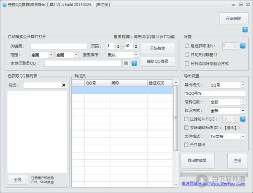The height and width of the screenshot is (193, 253).
Task: Click the 本地已登录QQ input field
Action: click(83, 63)
